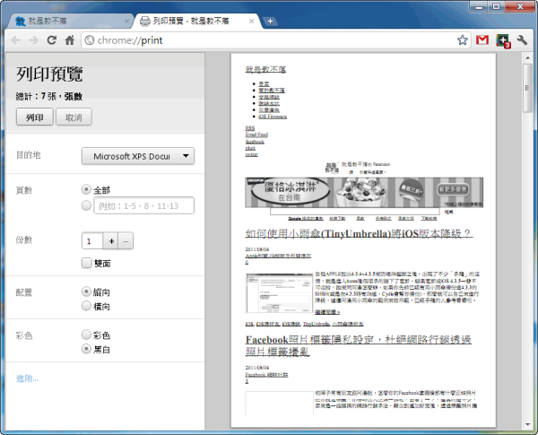Switch to the first 就是教不落 tab

point(70,22)
